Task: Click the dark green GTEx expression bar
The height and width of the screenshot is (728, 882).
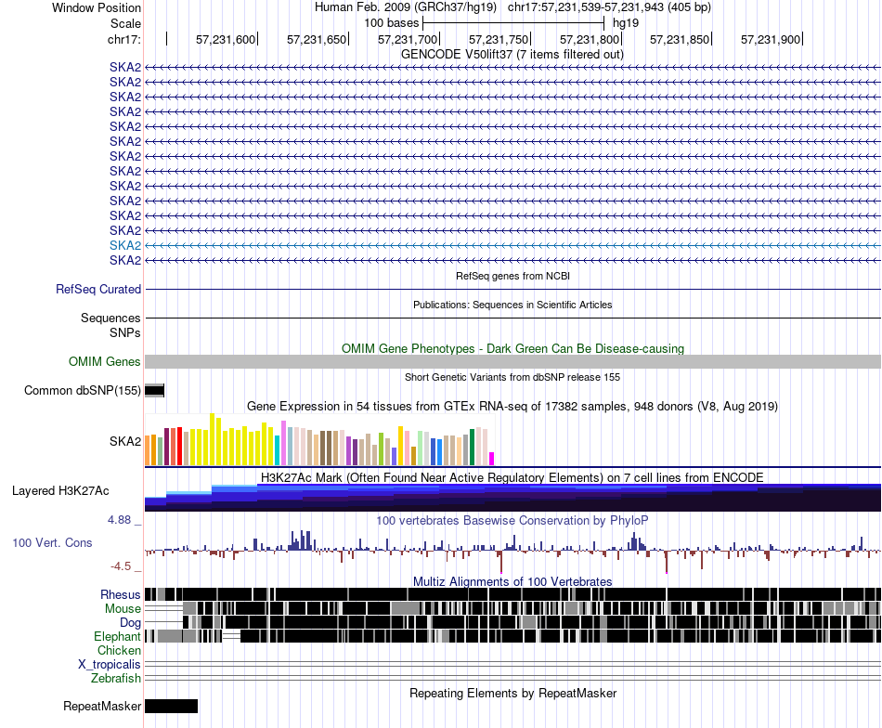Action: [x=472, y=448]
